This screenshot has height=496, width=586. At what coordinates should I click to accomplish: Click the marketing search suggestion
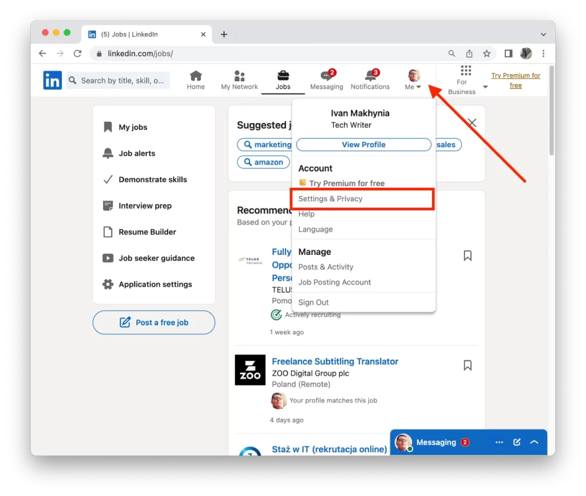(x=264, y=145)
